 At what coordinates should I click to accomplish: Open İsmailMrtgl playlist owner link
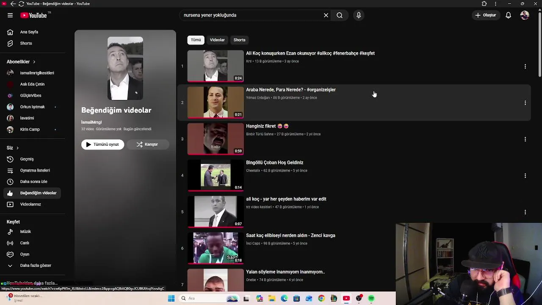pos(91,122)
